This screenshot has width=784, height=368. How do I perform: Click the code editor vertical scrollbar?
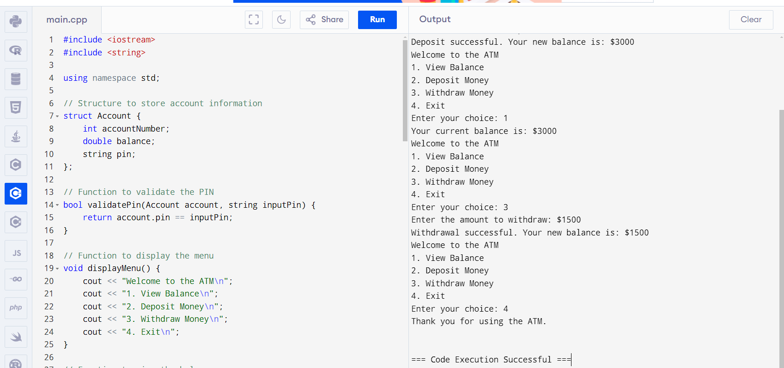[x=405, y=90]
